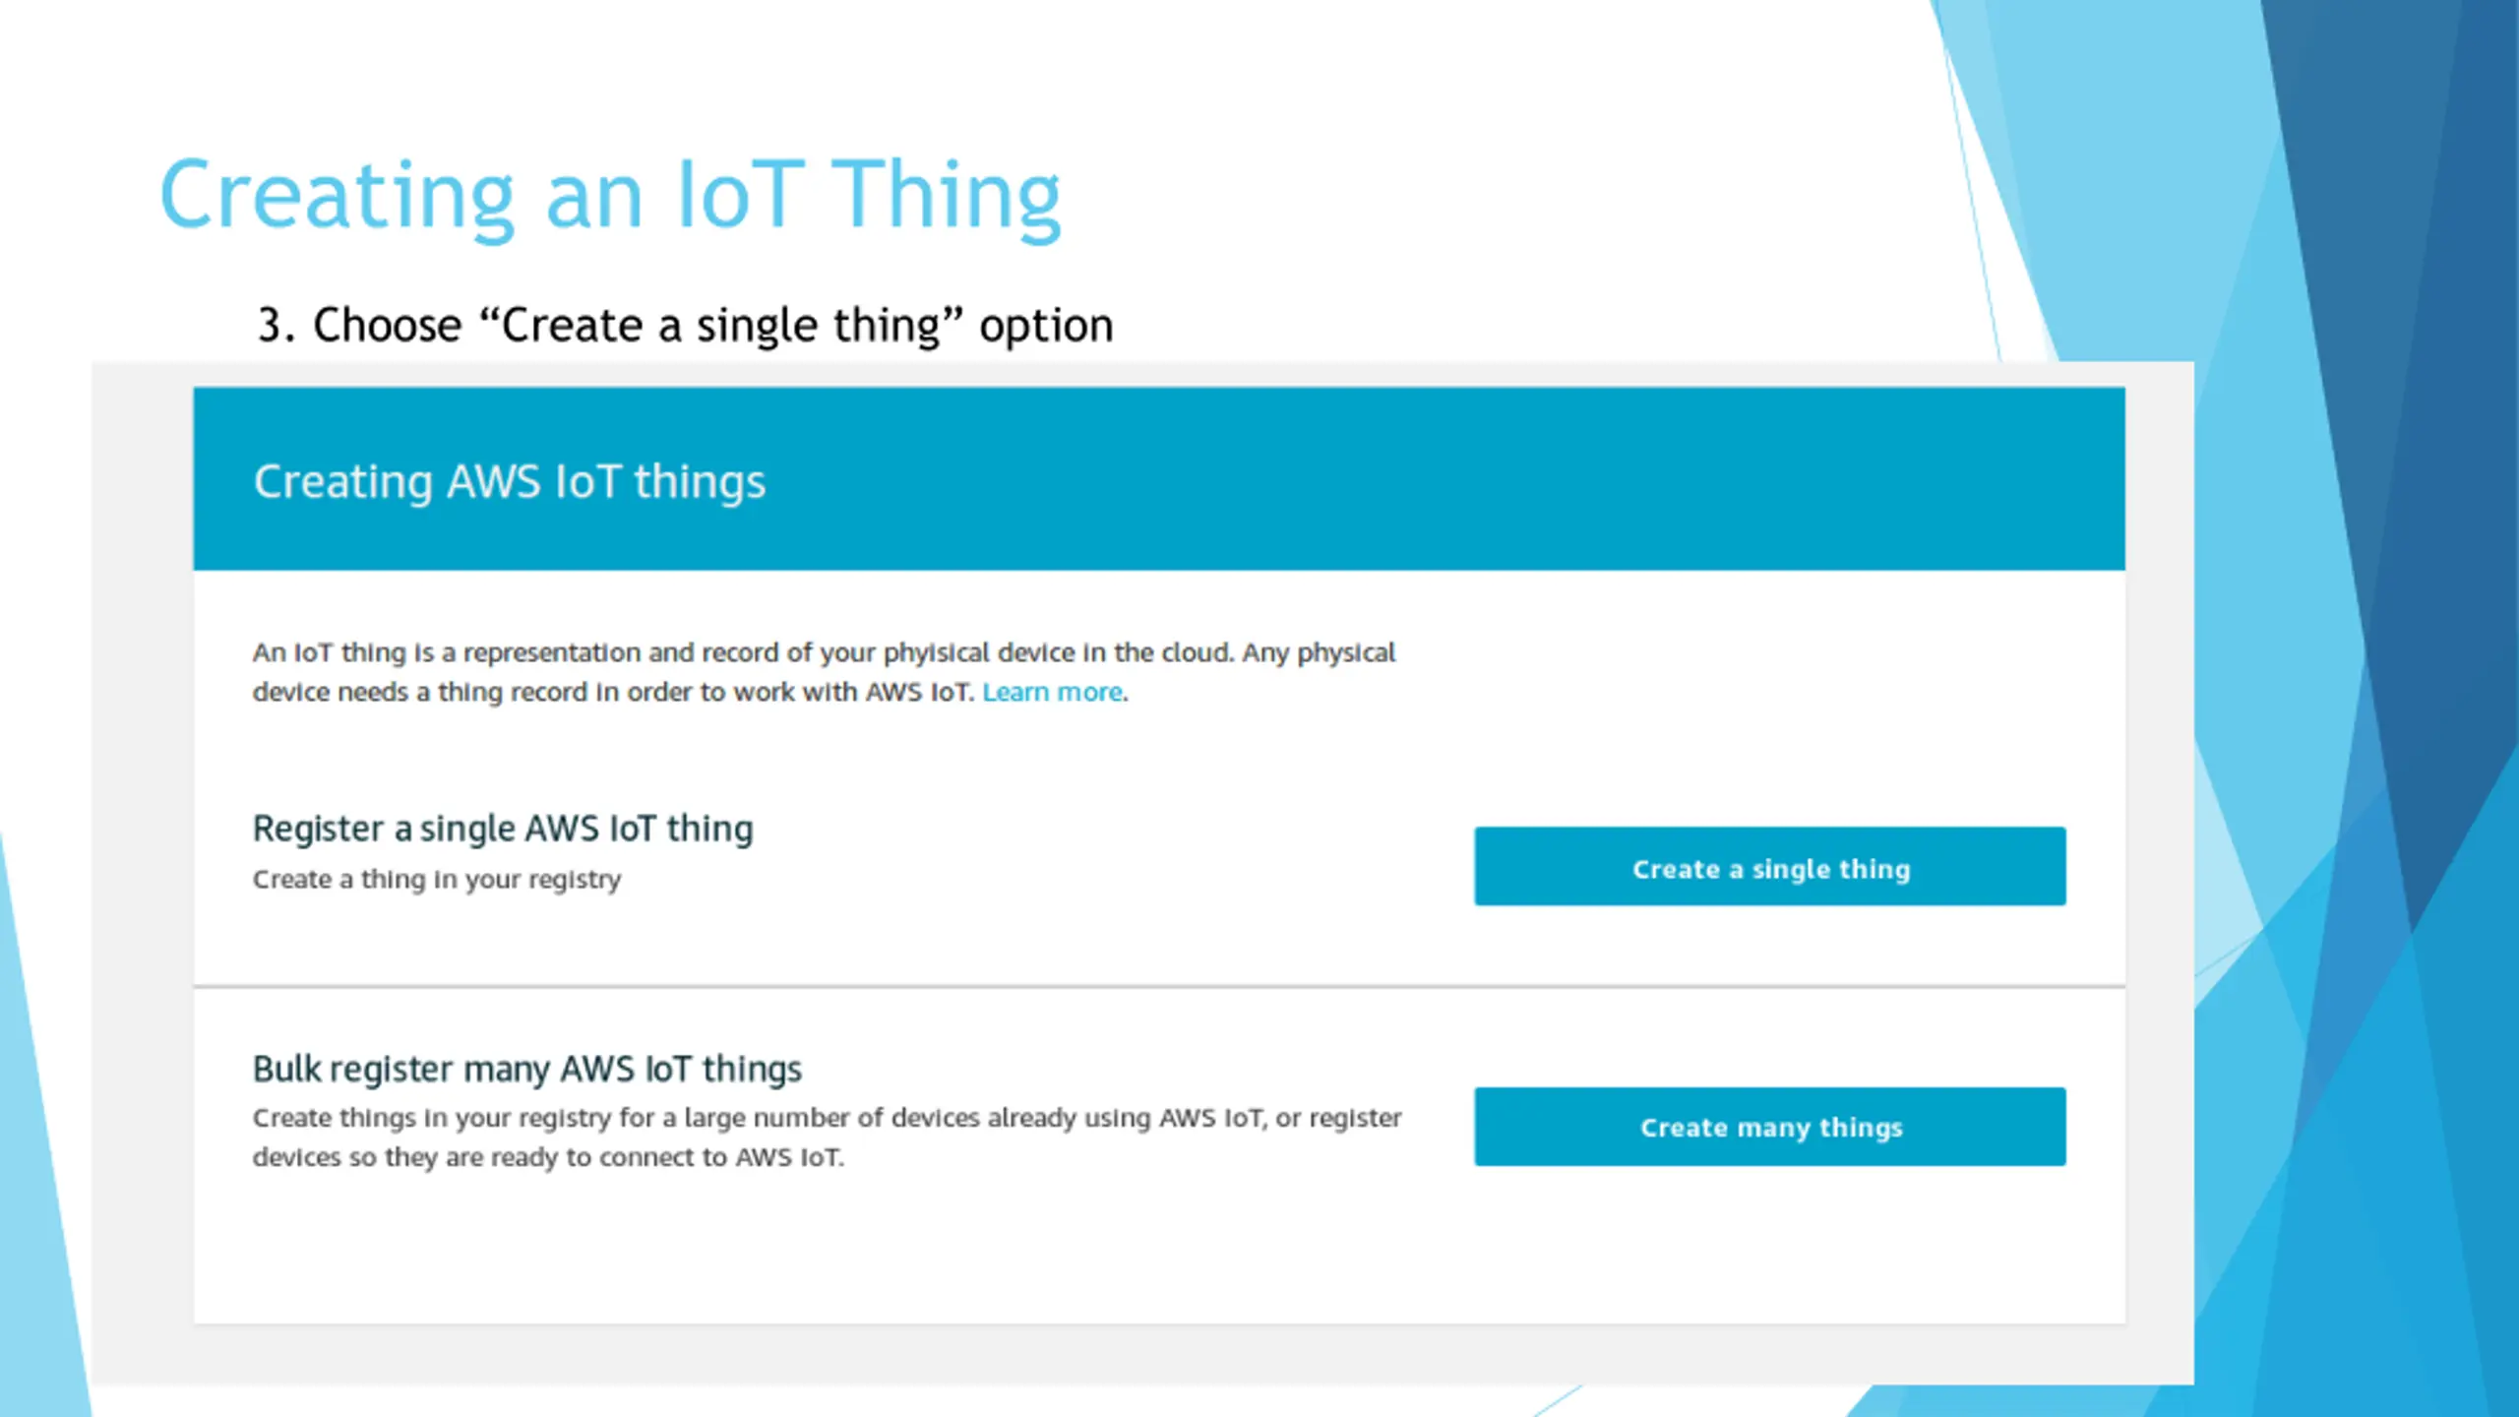
Task: Open the "Learn more" link
Action: pyautogui.click(x=1052, y=692)
